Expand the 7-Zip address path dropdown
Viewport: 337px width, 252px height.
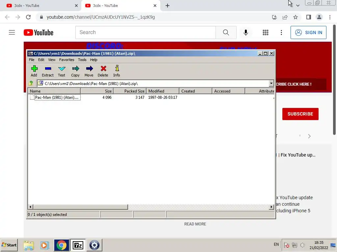coord(271,83)
